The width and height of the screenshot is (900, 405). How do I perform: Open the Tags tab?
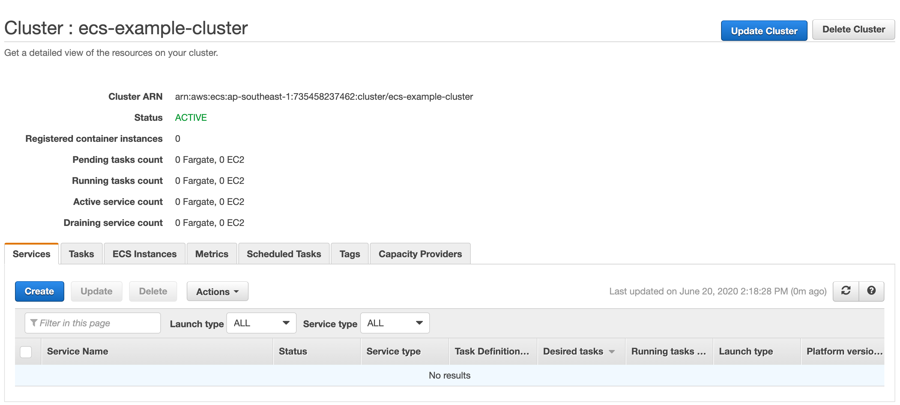pos(349,254)
